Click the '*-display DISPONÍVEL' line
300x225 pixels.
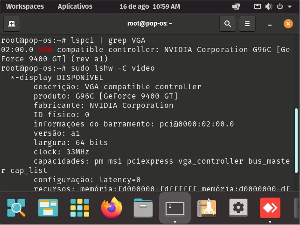click(57, 78)
